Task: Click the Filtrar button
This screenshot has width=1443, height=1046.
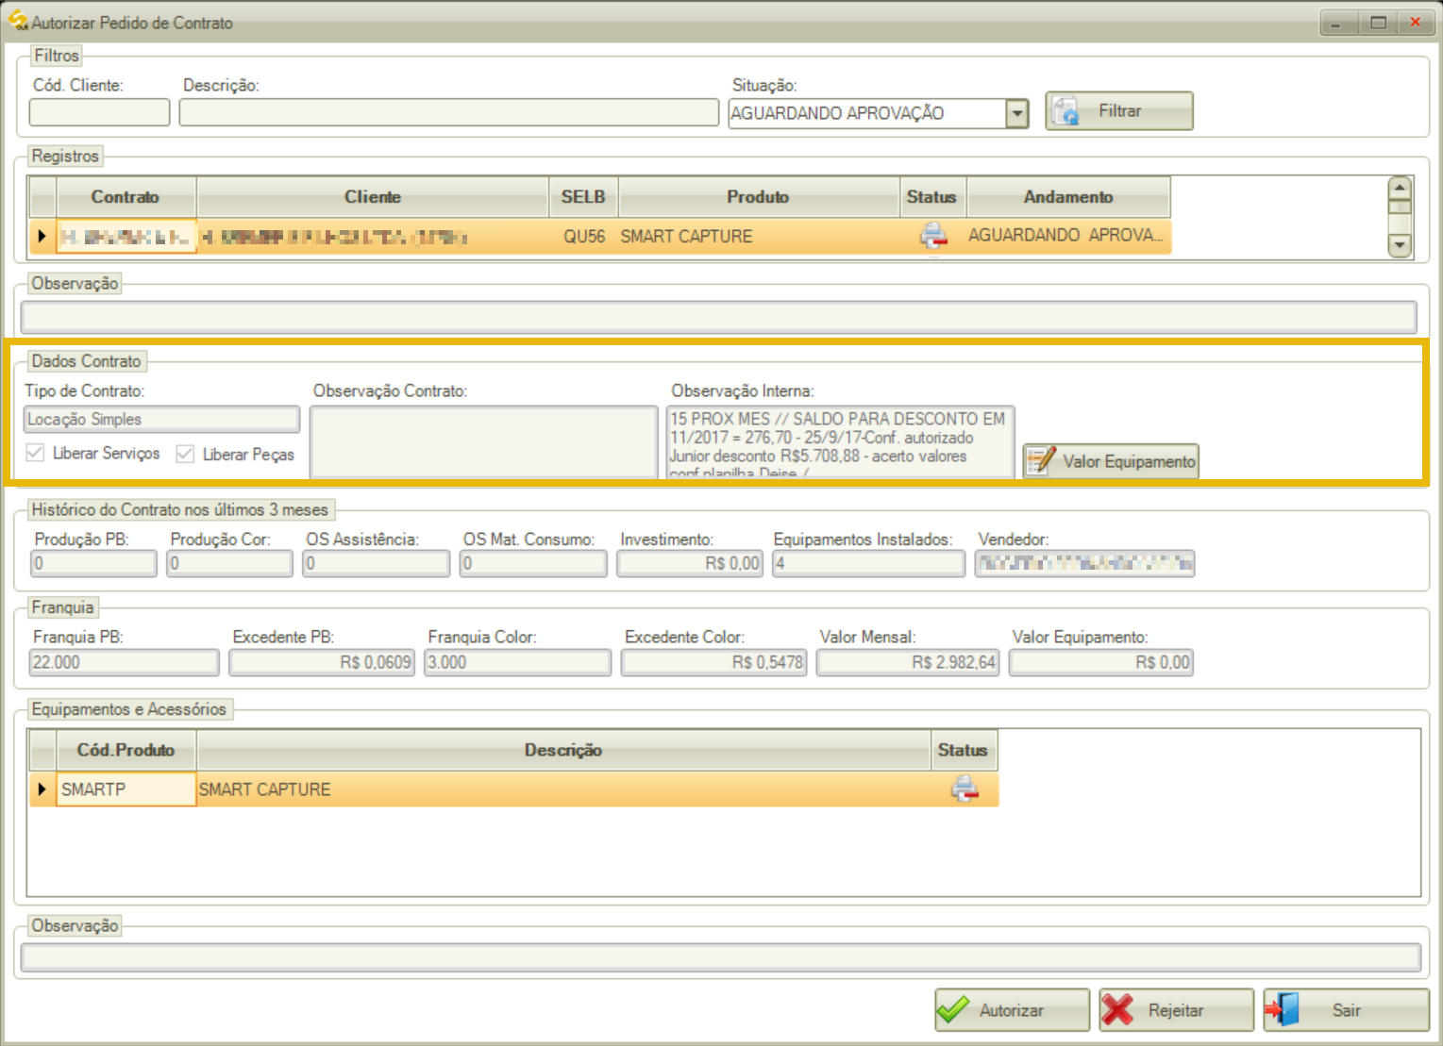Action: [x=1119, y=111]
